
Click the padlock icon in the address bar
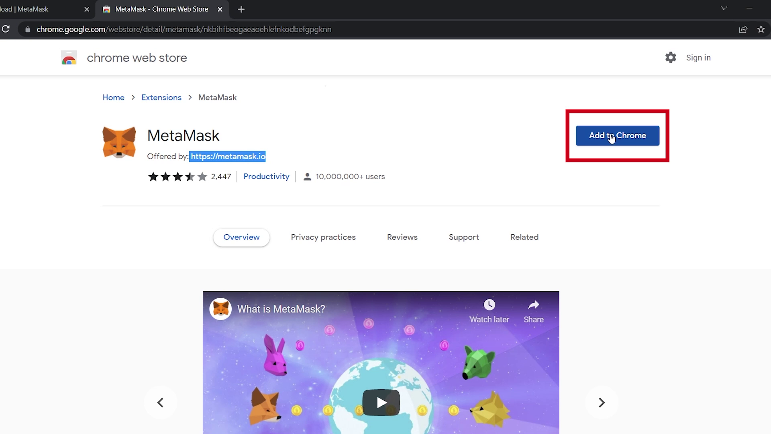tap(27, 29)
